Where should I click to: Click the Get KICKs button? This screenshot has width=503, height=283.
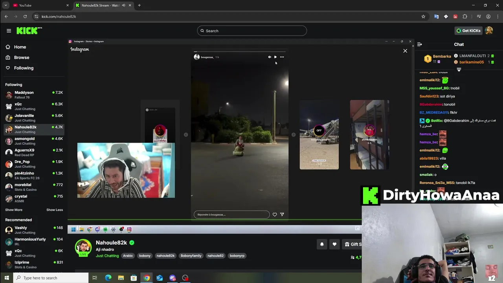tap(468, 31)
